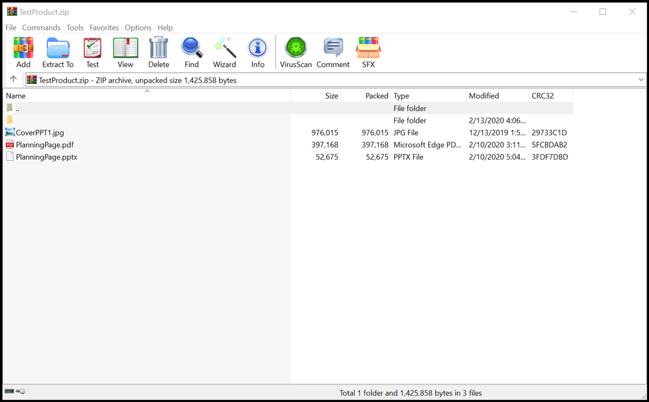649x402 pixels.
Task: Show archive Info
Action: tap(258, 52)
